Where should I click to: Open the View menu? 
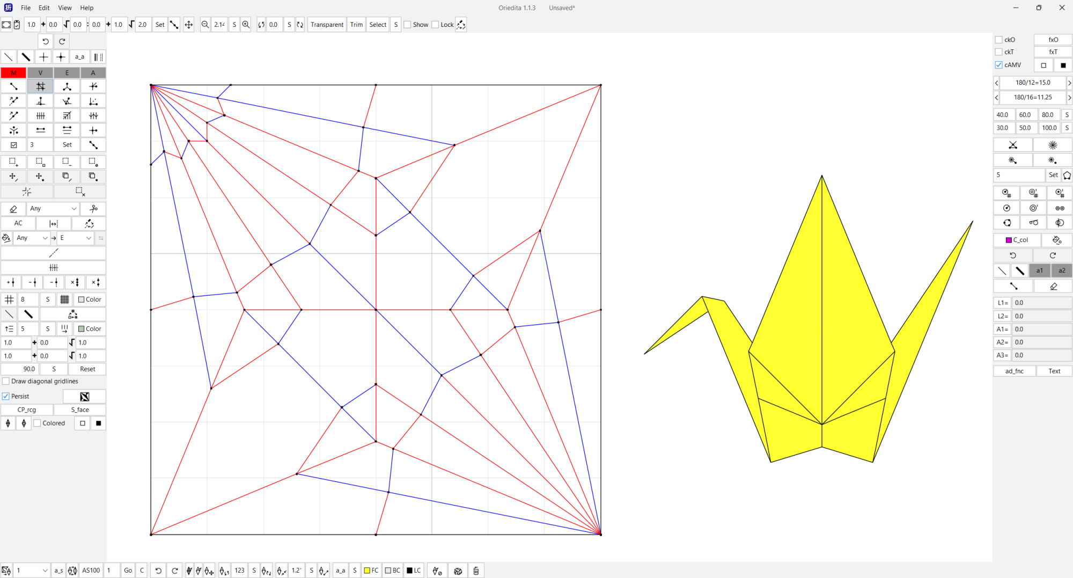65,8
